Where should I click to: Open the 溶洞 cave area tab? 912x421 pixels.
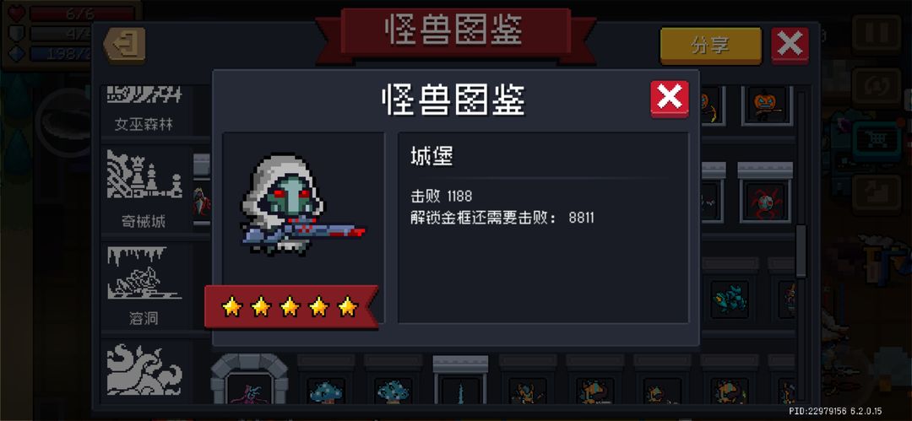[x=144, y=287]
